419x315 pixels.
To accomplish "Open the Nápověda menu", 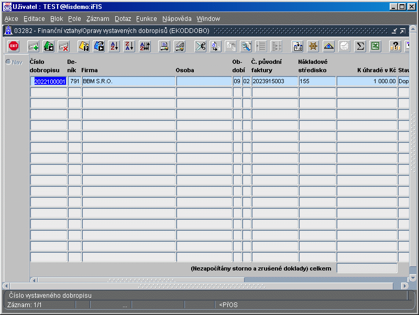I will coord(177,19).
